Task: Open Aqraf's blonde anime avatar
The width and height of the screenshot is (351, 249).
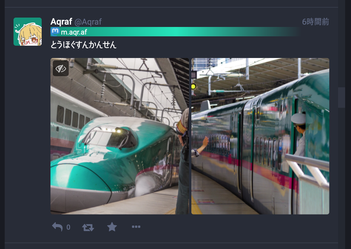Action: click(28, 32)
